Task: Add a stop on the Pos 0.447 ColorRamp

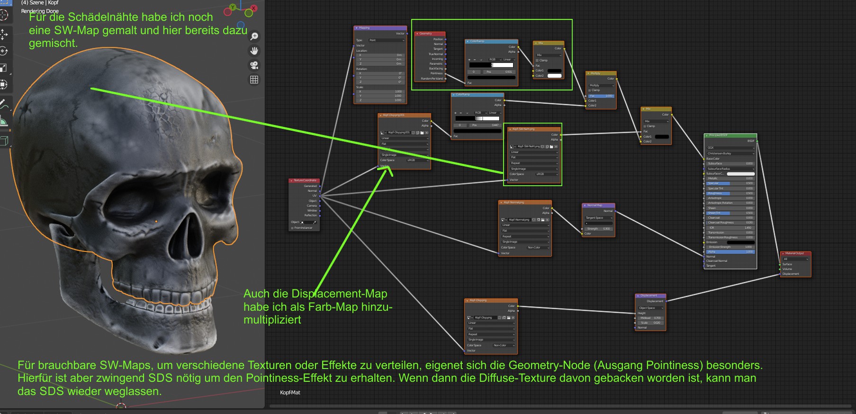Action: pyautogui.click(x=456, y=113)
